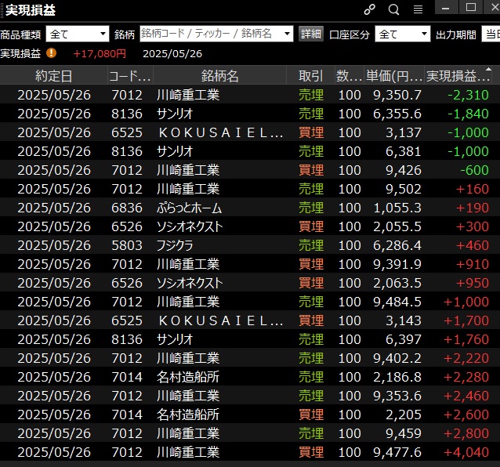This screenshot has width=500, height=467.
Task: Open the hamburger menu icon
Action: [x=418, y=9]
